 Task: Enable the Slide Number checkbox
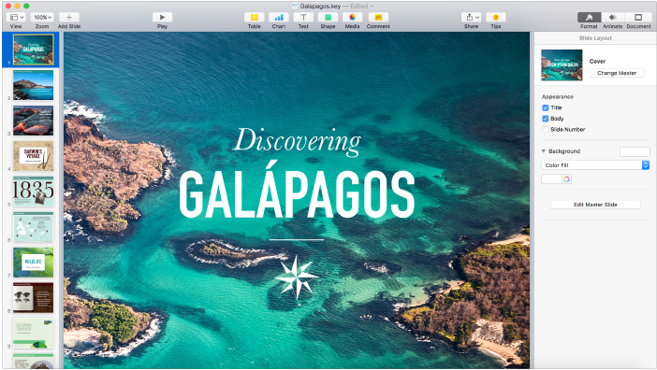[545, 130]
